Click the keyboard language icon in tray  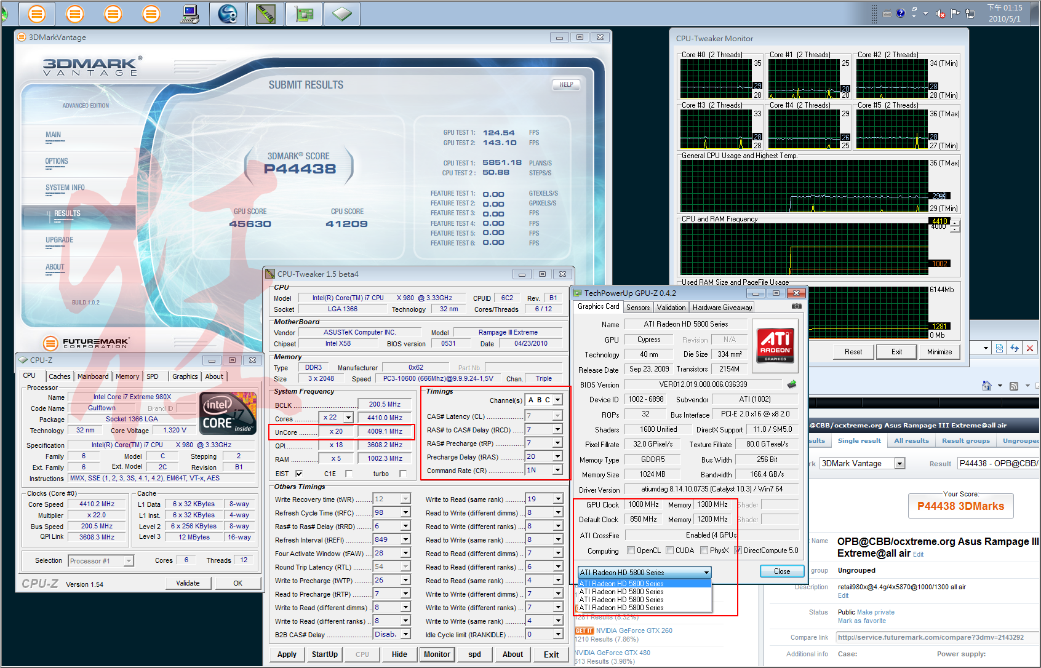click(887, 14)
